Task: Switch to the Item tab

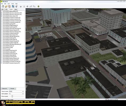Action: [16, 9]
